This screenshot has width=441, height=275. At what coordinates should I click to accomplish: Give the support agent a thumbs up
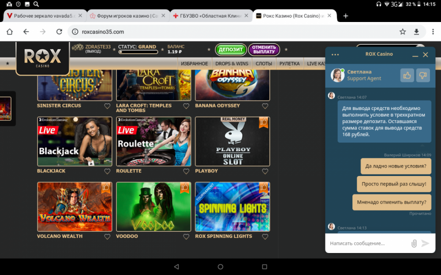pyautogui.click(x=407, y=75)
